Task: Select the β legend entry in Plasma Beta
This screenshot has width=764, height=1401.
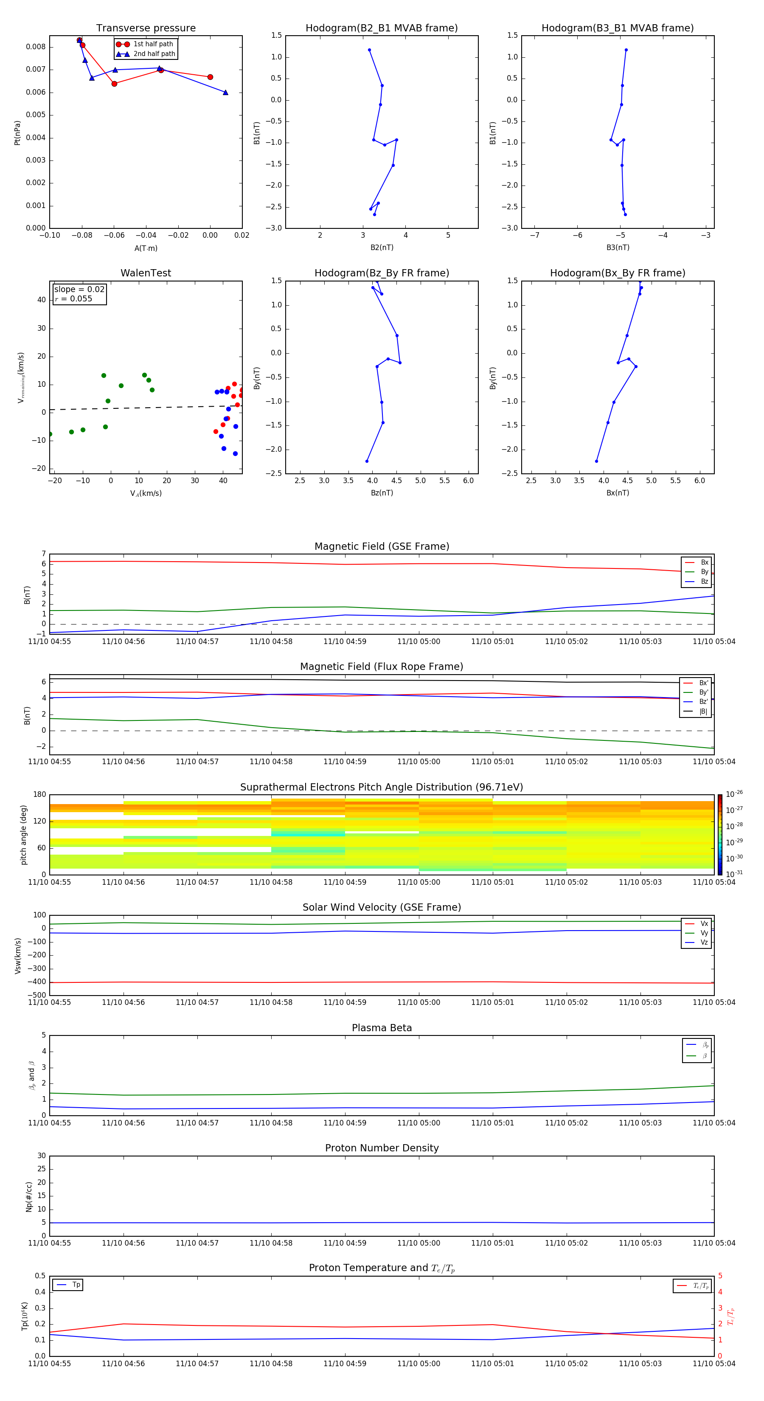Action: [697, 1056]
